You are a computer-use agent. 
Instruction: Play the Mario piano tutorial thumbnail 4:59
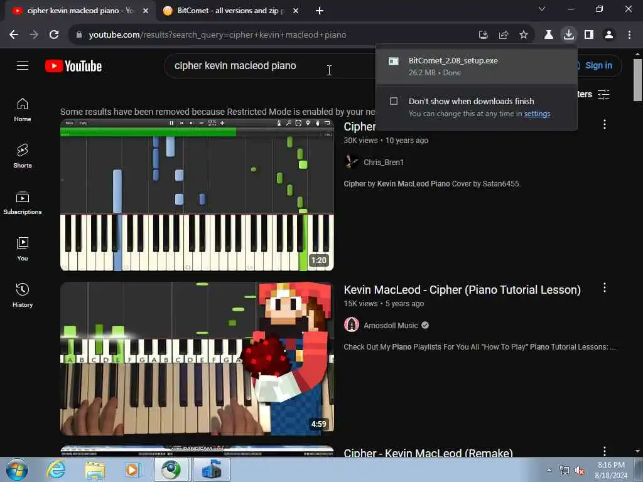[197, 358]
